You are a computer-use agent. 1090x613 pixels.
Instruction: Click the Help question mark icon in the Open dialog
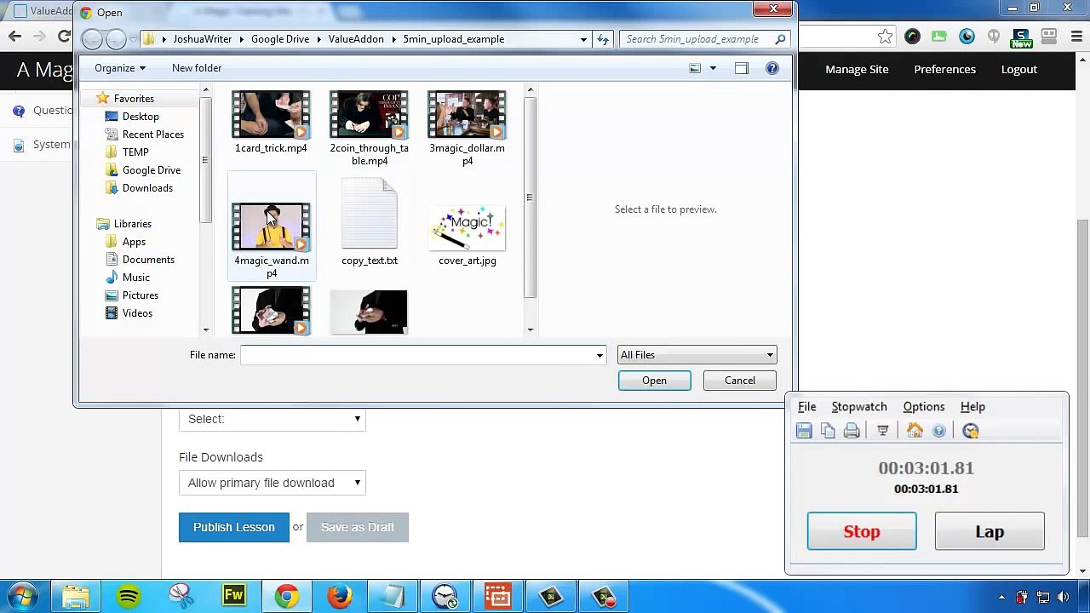click(772, 68)
